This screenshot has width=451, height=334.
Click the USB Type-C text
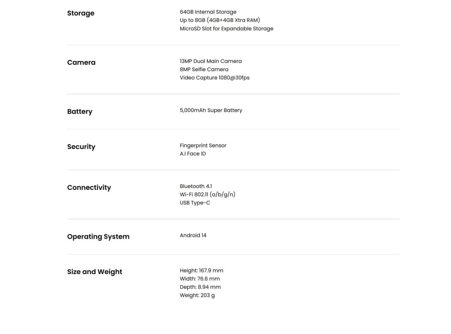(x=195, y=203)
